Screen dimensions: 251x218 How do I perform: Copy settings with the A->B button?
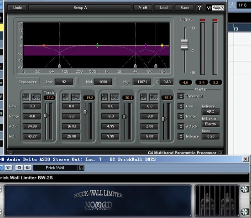[x=143, y=8]
